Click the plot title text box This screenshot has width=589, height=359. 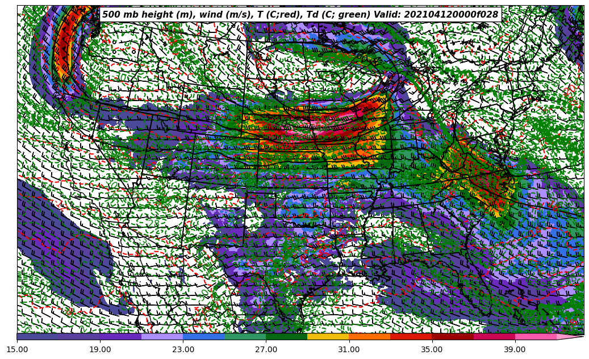click(300, 15)
